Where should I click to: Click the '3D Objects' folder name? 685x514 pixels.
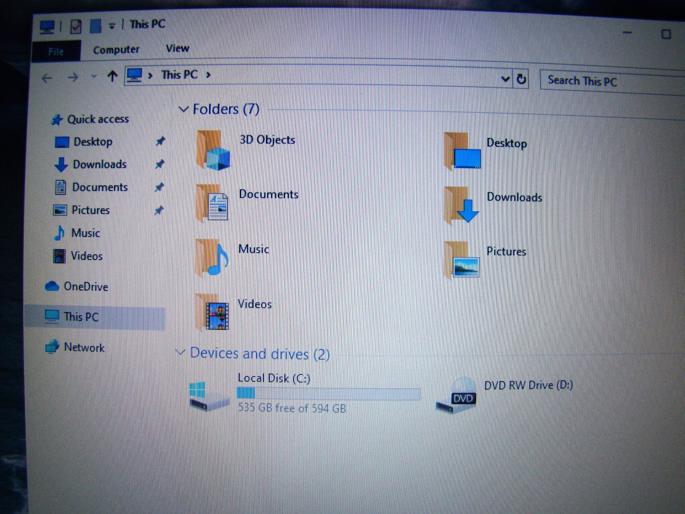click(x=267, y=140)
